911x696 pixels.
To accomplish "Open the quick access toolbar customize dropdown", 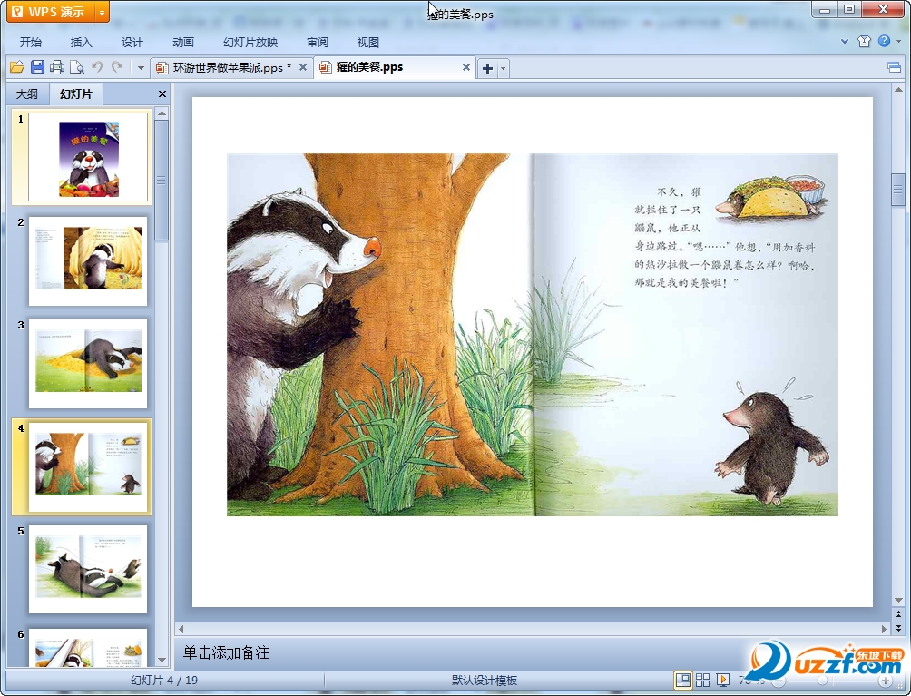I will click(141, 67).
